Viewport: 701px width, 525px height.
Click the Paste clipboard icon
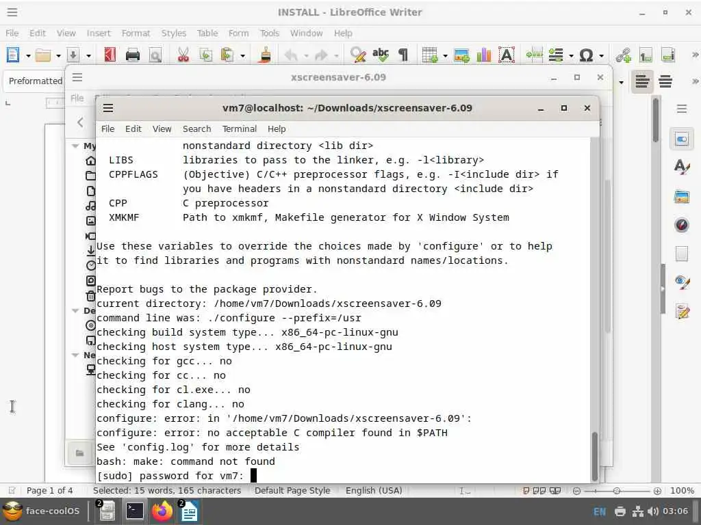[227, 55]
